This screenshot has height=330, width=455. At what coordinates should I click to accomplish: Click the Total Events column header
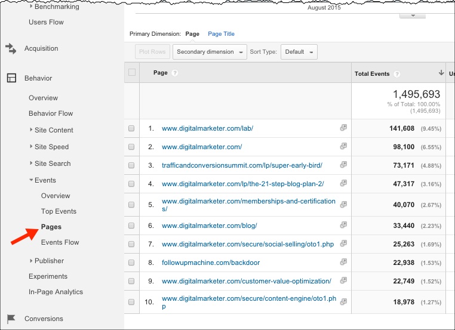point(372,74)
